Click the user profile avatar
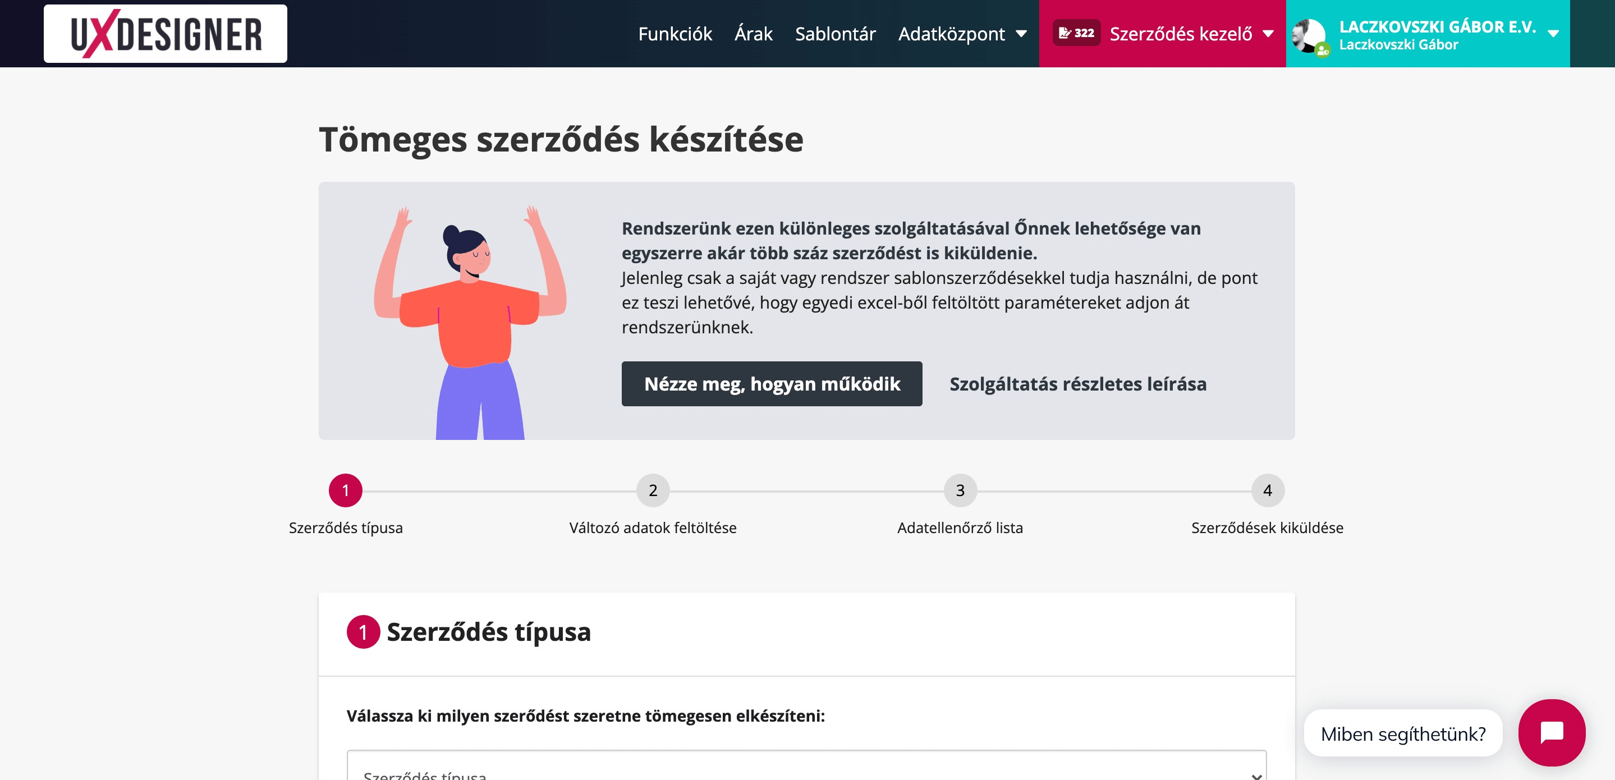This screenshot has width=1615, height=780. click(1309, 36)
